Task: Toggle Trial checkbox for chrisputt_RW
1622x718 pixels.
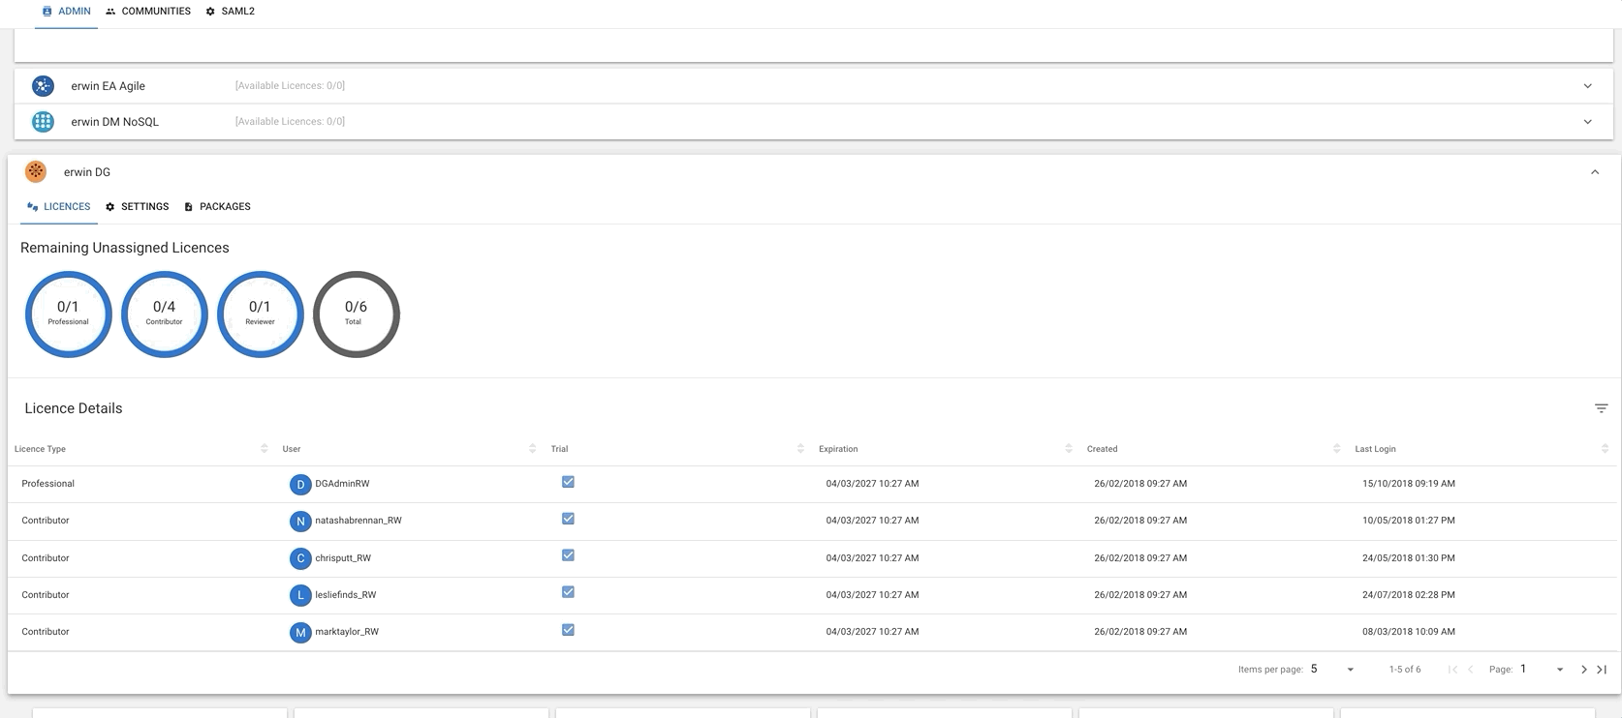Action: pos(568,555)
